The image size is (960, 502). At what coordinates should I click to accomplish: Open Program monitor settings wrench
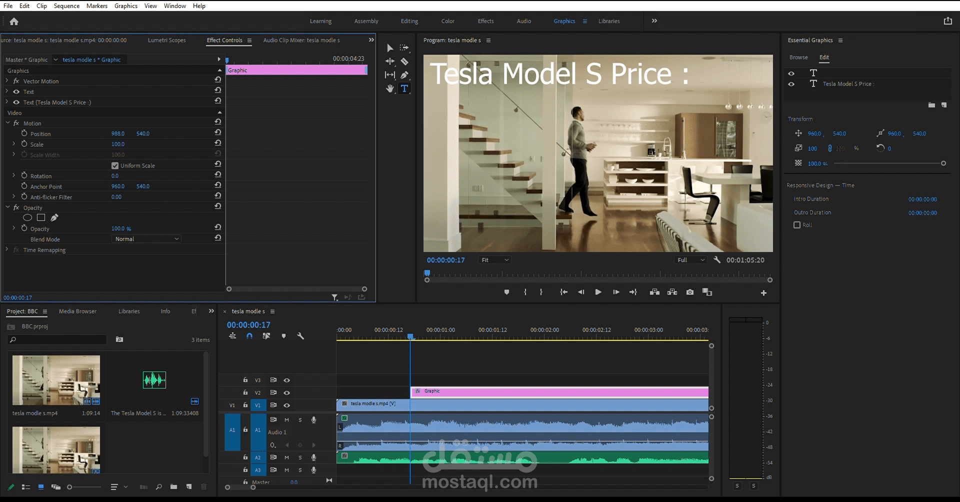coord(717,260)
